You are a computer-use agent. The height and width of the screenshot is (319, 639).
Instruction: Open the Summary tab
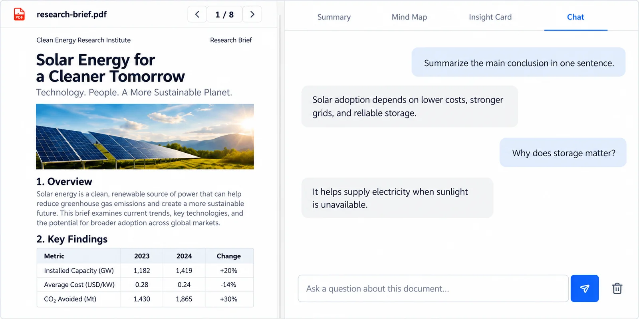pyautogui.click(x=334, y=17)
